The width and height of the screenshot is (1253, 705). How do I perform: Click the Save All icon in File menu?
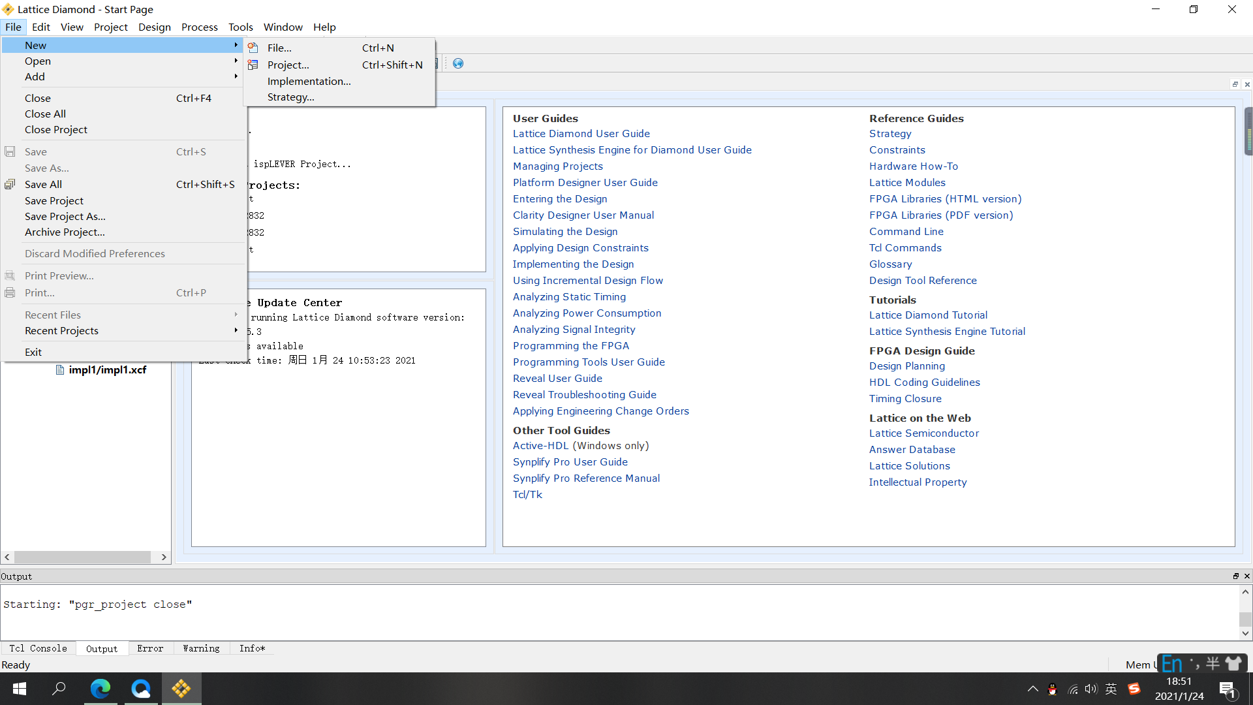tap(10, 184)
